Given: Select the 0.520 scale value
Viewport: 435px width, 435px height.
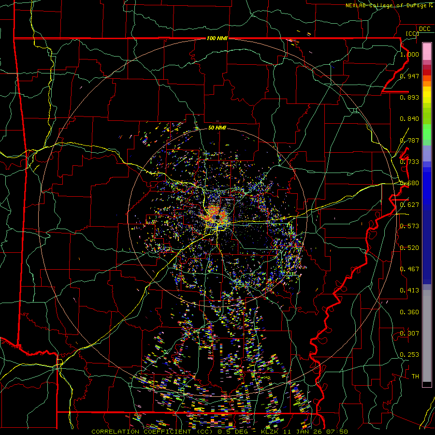Looking at the screenshot, I should [x=409, y=248].
